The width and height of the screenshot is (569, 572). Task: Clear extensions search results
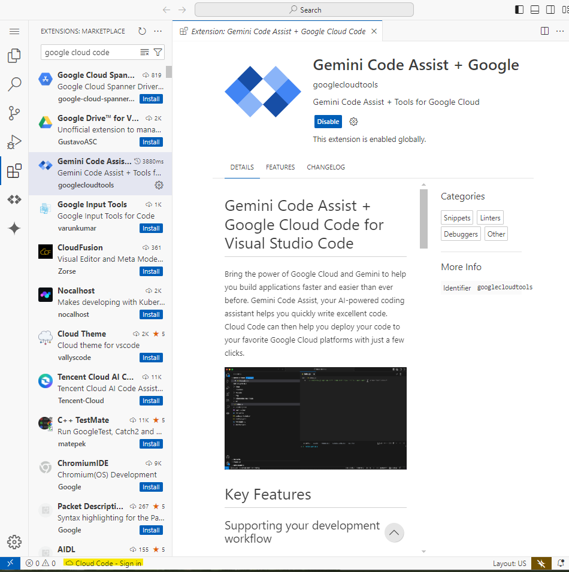144,53
